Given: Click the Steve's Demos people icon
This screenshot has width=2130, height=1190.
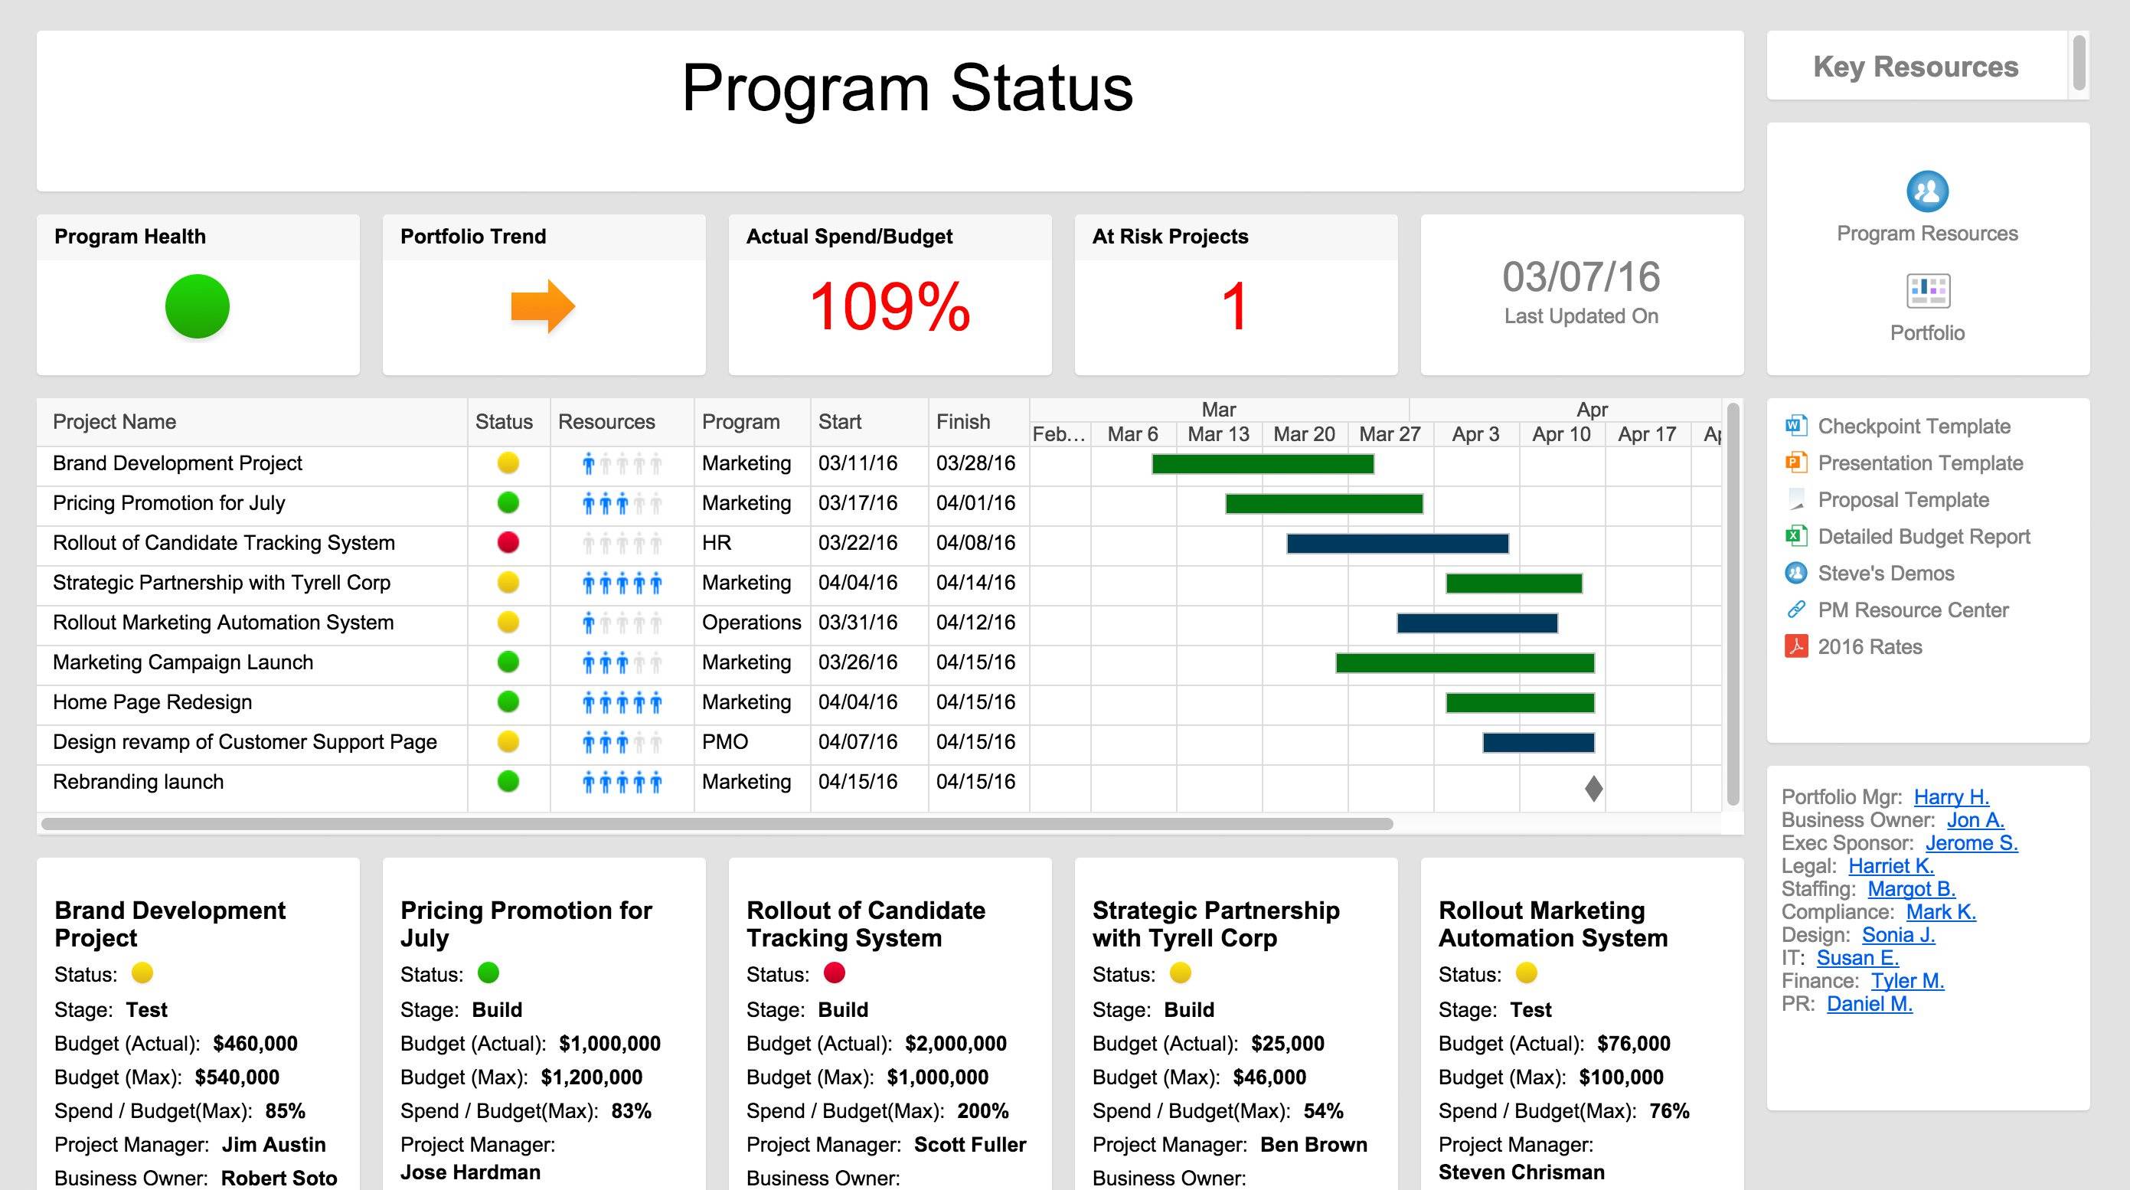Looking at the screenshot, I should click(x=1795, y=572).
